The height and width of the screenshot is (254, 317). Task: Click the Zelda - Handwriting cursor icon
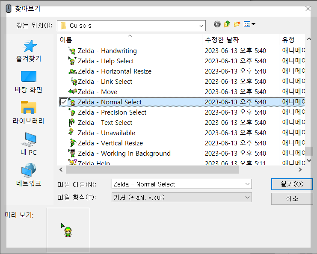pyautogui.click(x=72, y=51)
